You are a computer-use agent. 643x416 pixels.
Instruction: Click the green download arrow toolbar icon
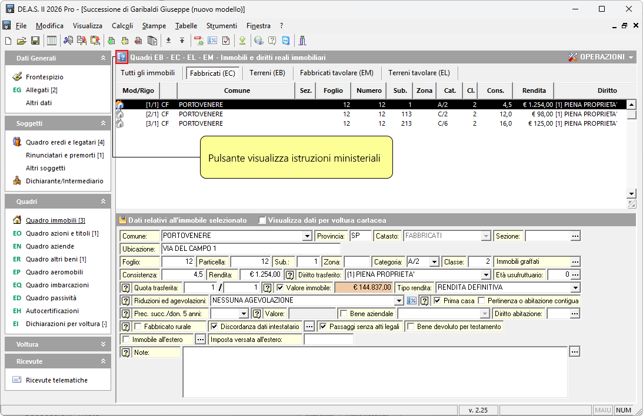[x=242, y=41]
